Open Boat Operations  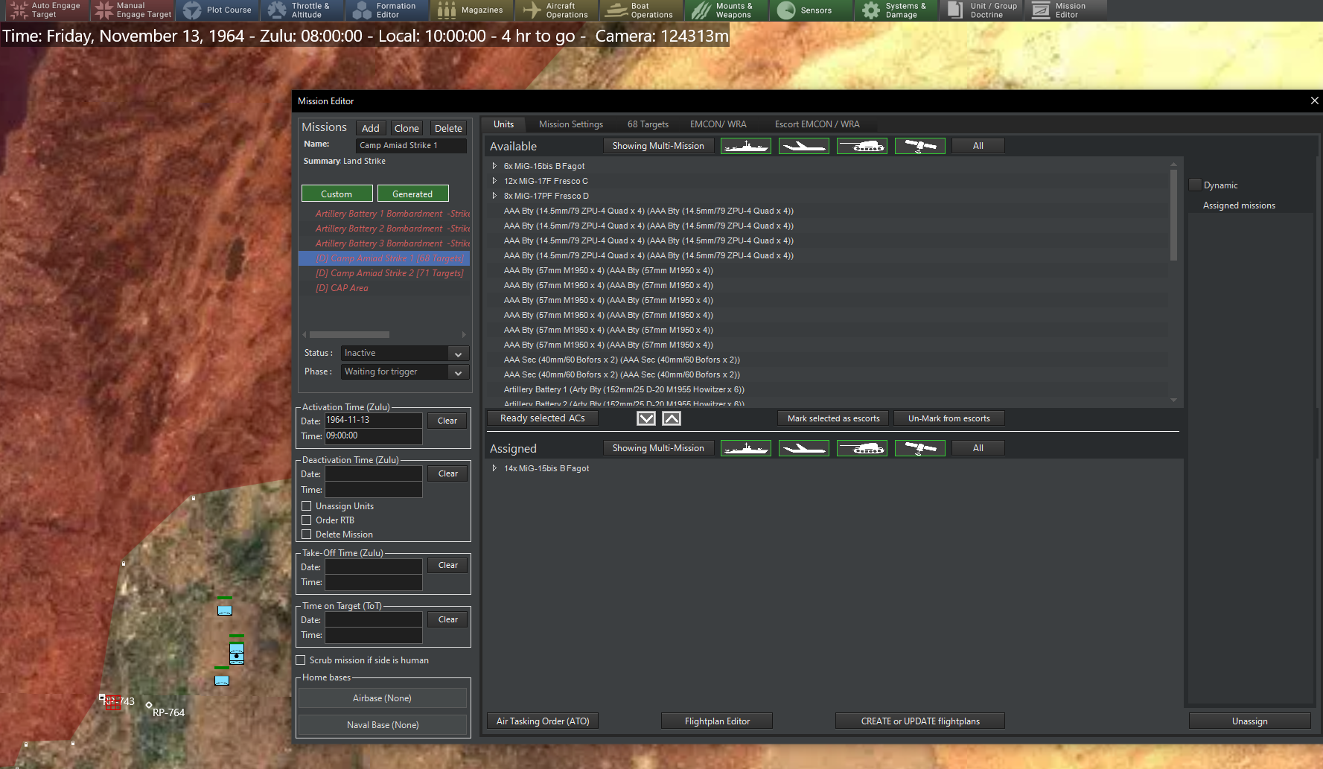642,10
